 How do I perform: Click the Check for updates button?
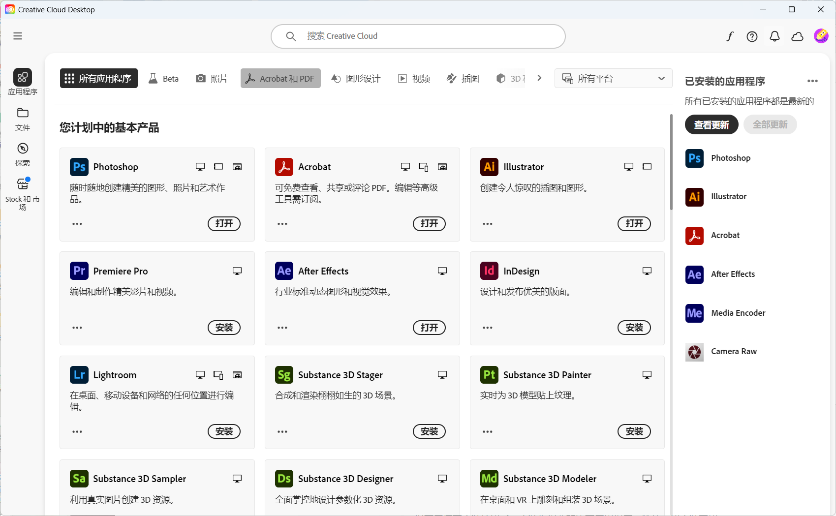click(x=712, y=124)
